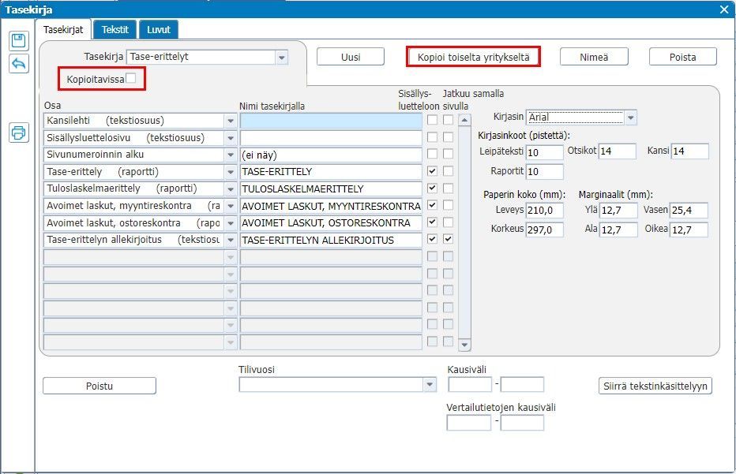Click the printer icon in sidebar
This screenshot has height=474, width=736.
18,132
